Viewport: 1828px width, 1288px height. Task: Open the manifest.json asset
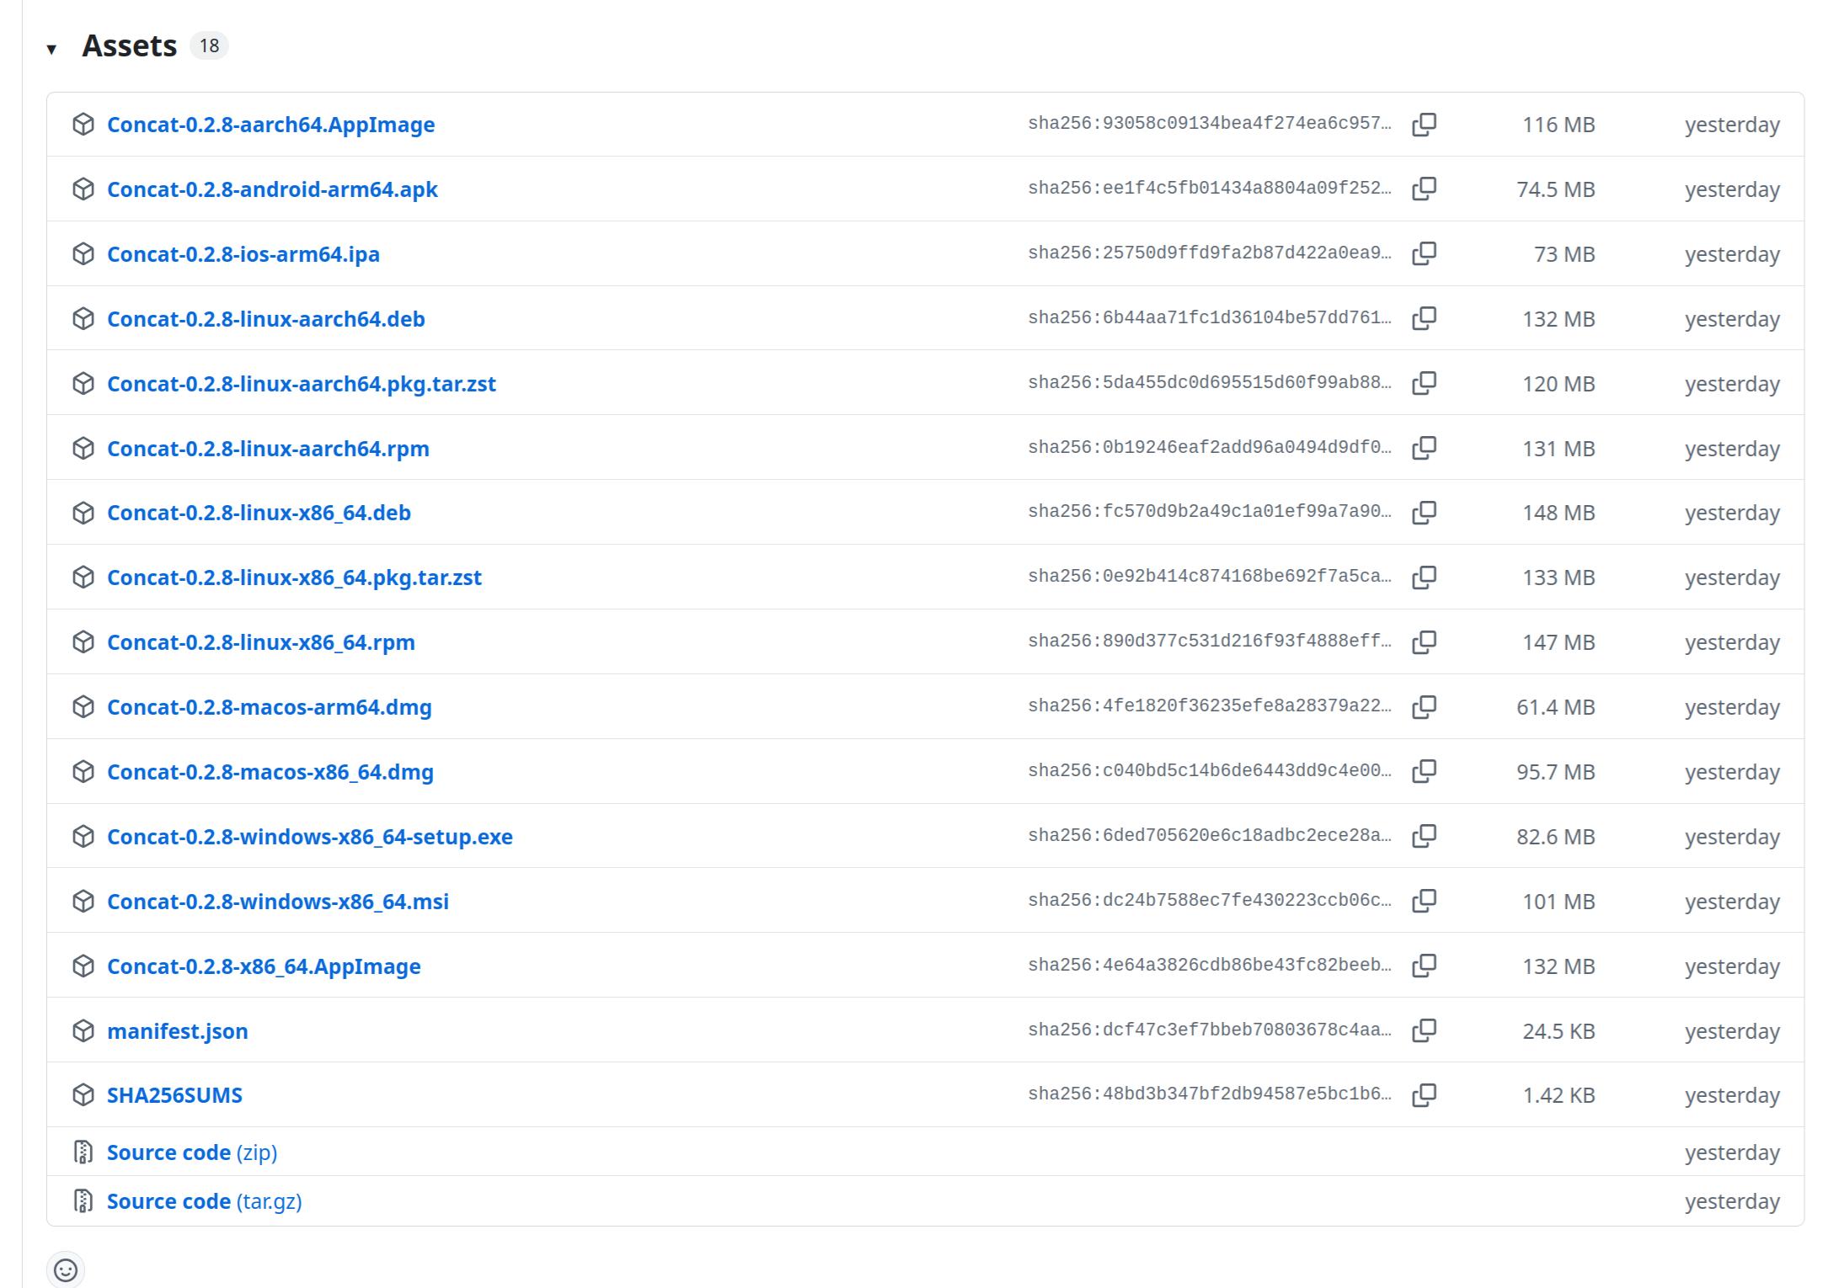[178, 1031]
